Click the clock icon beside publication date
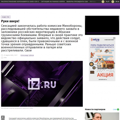 (x=2, y=55)
